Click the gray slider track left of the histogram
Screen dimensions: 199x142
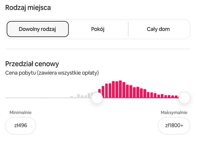tap(35, 98)
